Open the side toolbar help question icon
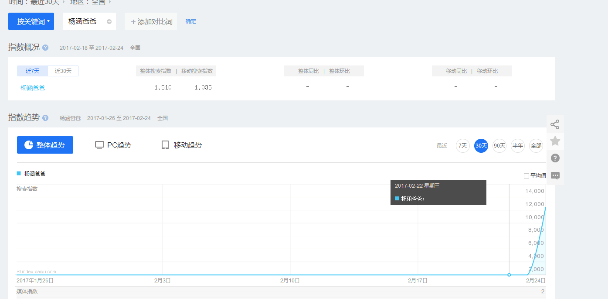Screen dimensions: 608x299 [555, 158]
